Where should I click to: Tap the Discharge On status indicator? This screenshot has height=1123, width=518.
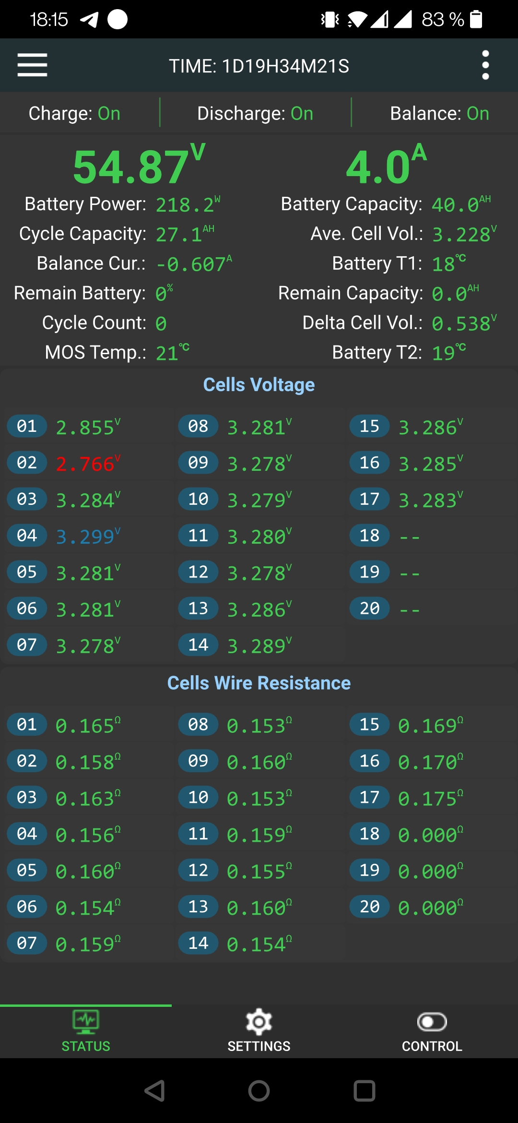pyautogui.click(x=255, y=114)
